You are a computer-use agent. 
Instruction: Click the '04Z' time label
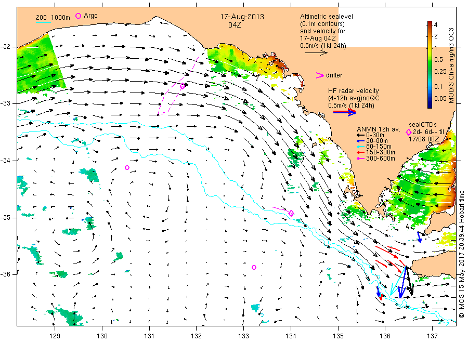tap(235, 25)
